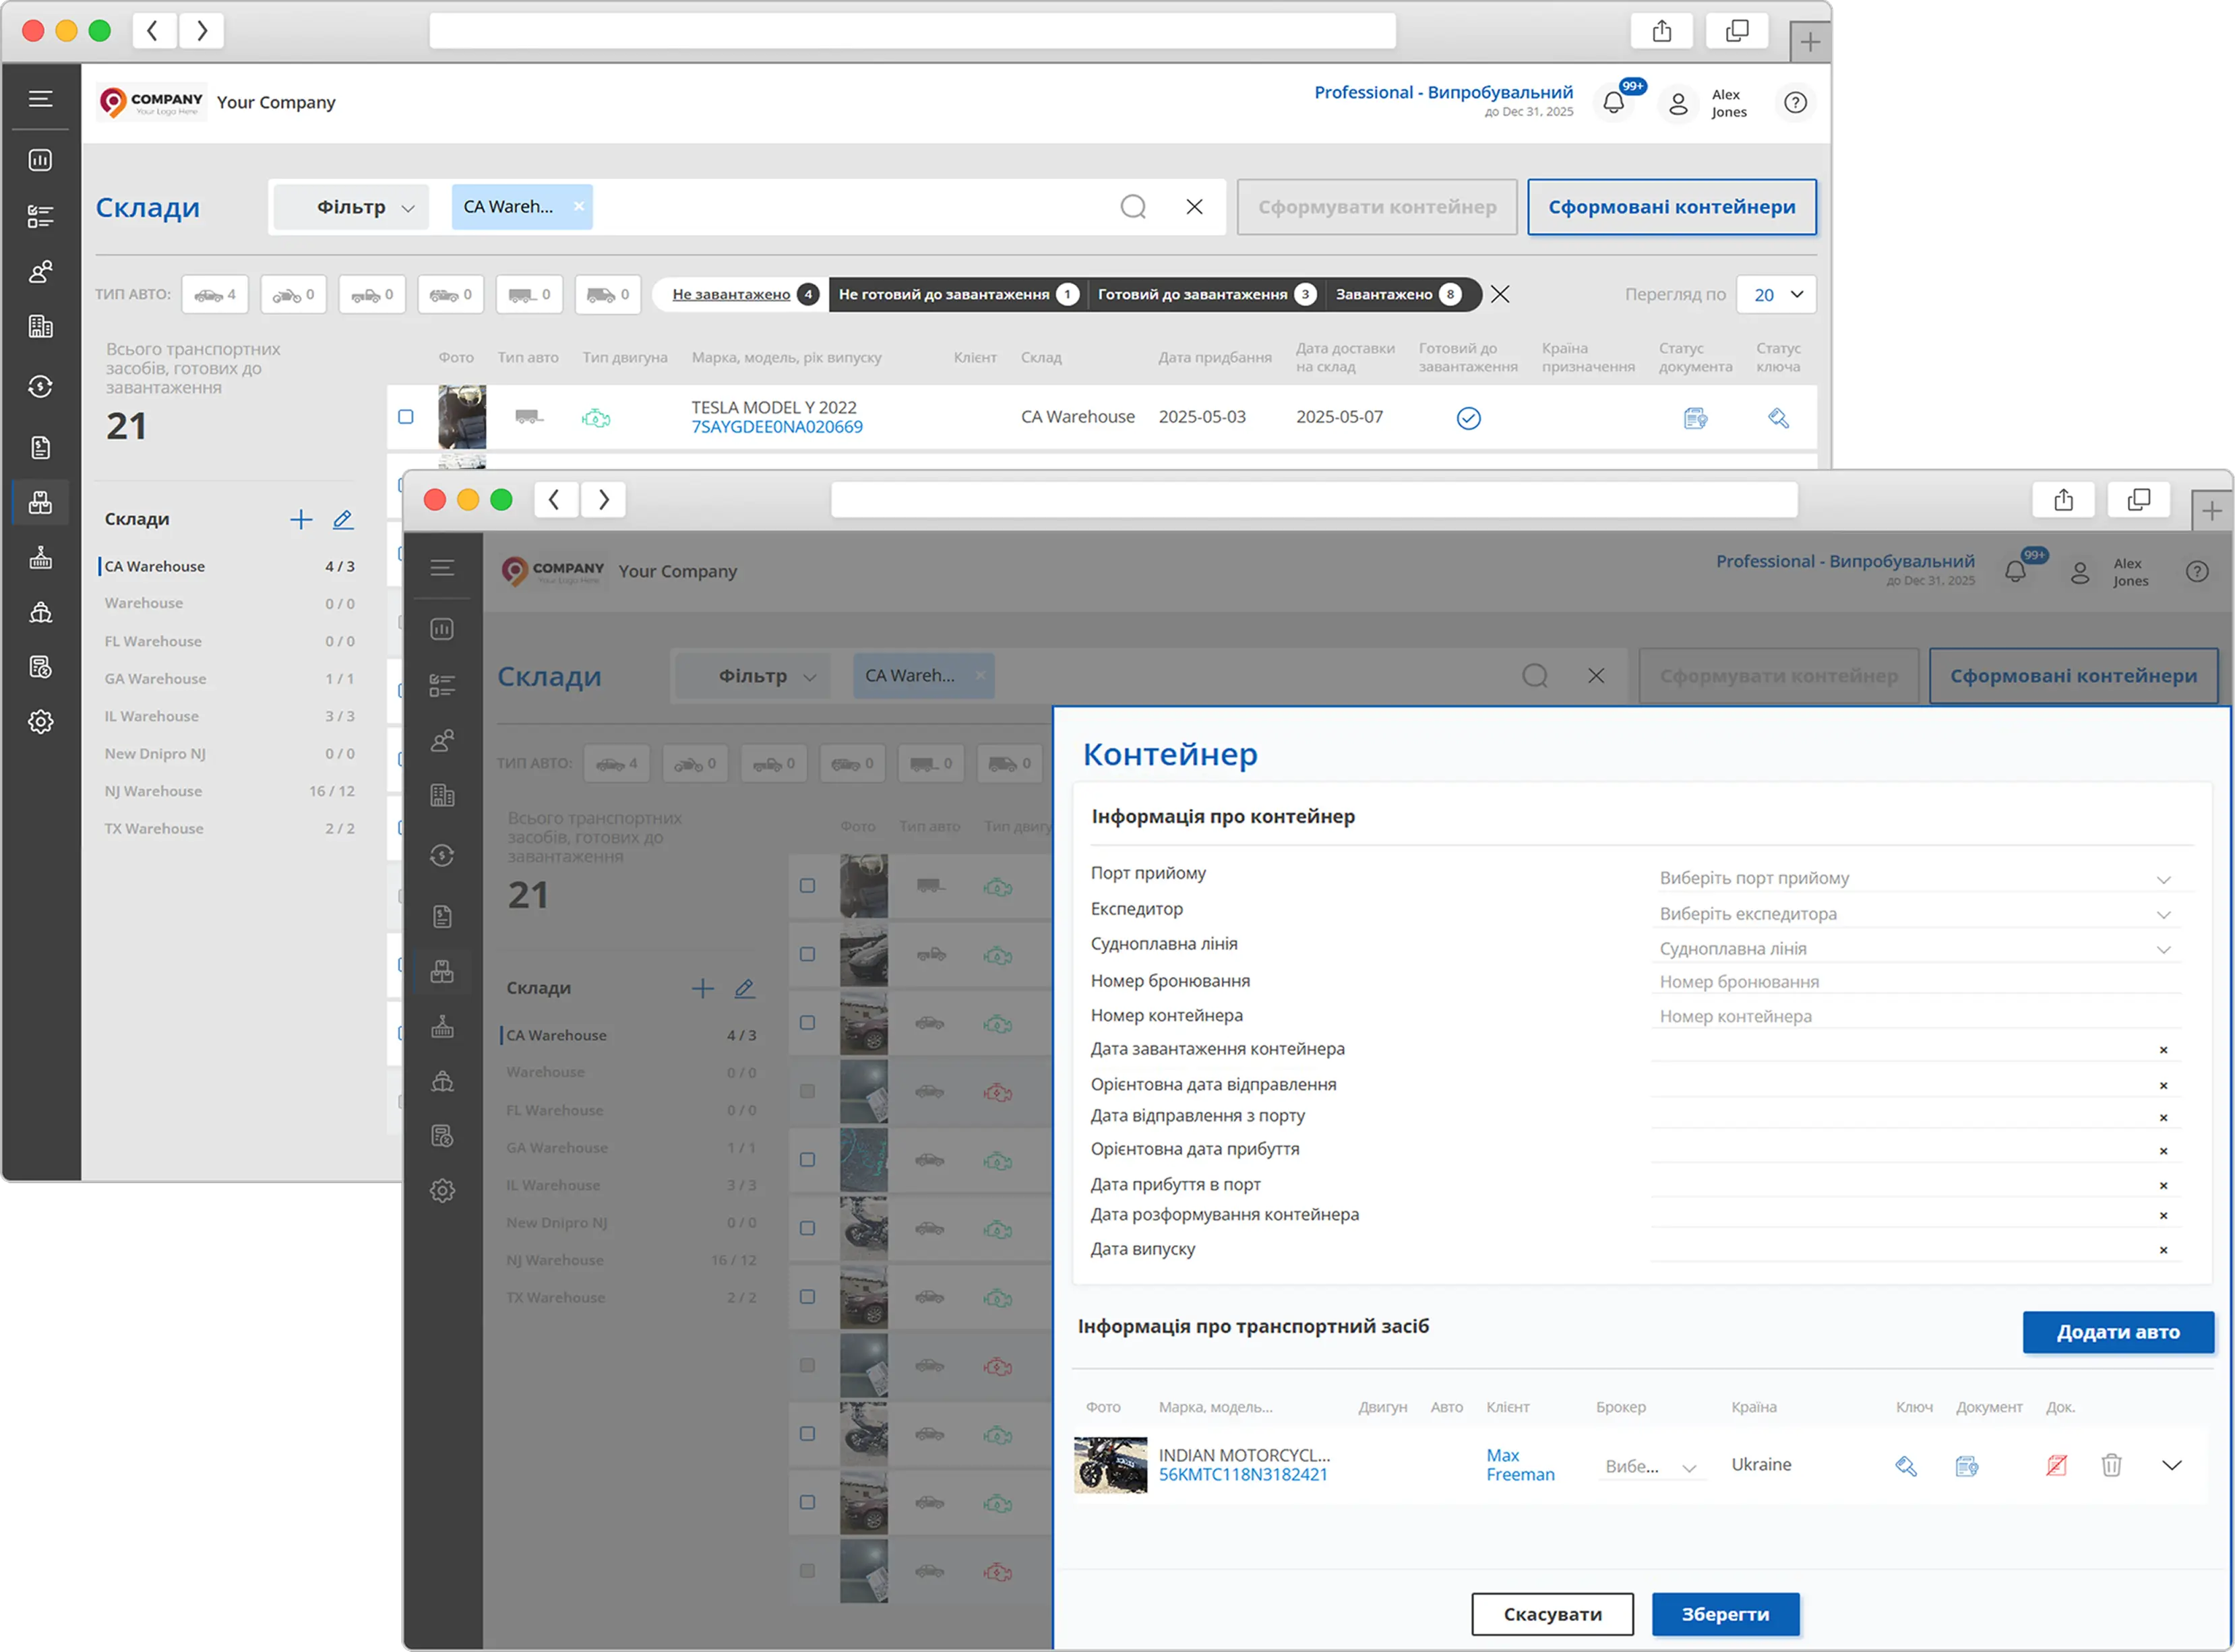
Task: Toggle trailer type filter in back window
Action: 530,294
